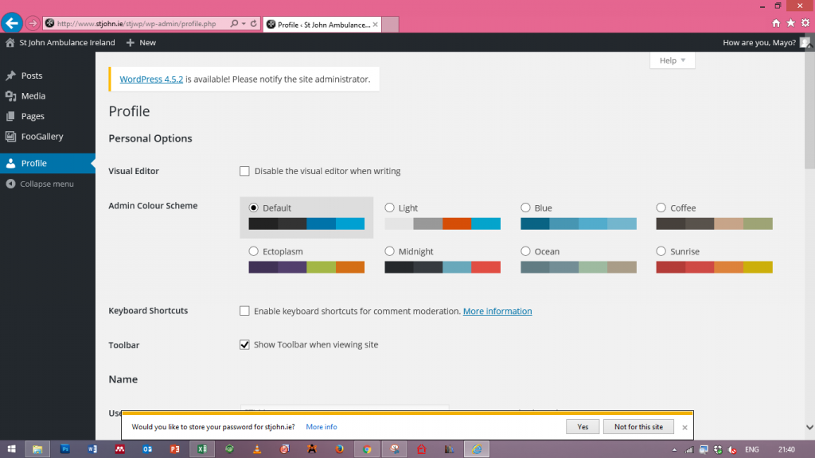Expand the Help dropdown tab

pyautogui.click(x=673, y=60)
